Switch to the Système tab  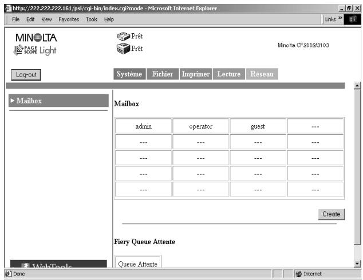(x=129, y=74)
